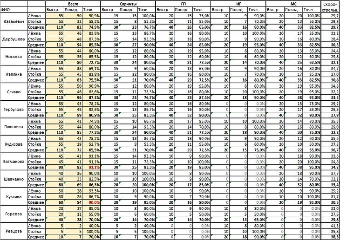Screen dimensions: 340x240
Task: Click Резцова's 41,3 rate-of-fire value
Action: pyautogui.click(x=331, y=226)
